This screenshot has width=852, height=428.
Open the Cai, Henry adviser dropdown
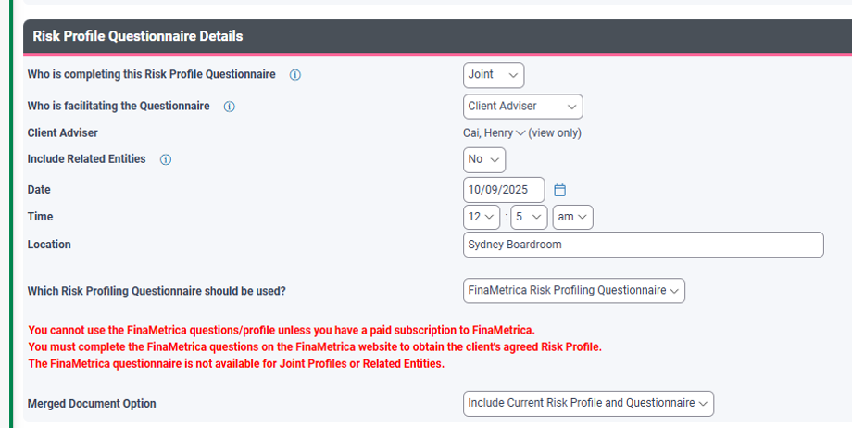(494, 133)
